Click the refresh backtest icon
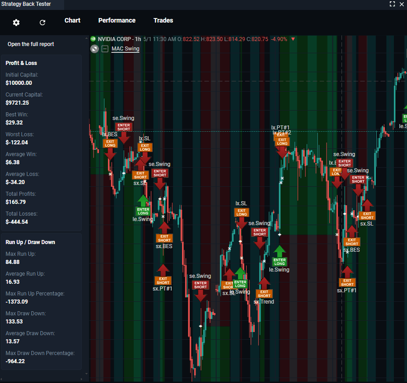407x383 pixels. click(x=42, y=23)
